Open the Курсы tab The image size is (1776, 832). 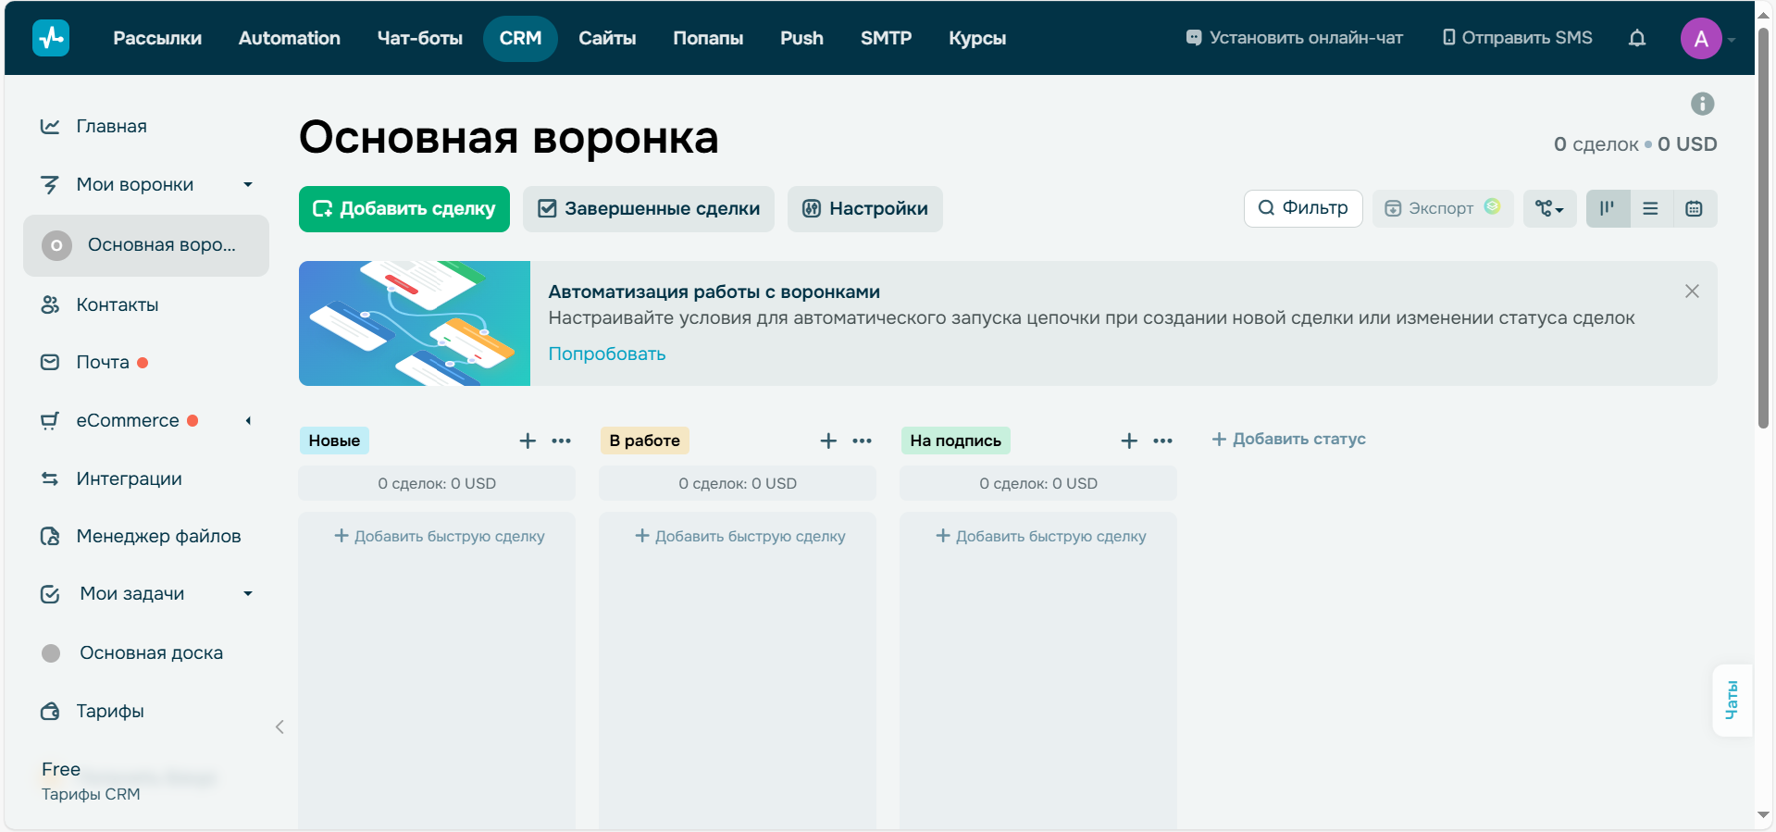click(977, 38)
